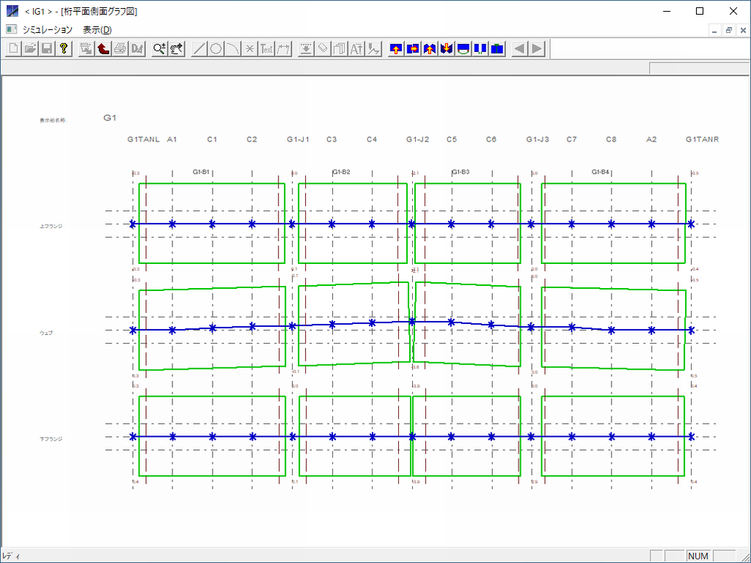Click the blue icon with green curve
751x563 pixels.
[x=464, y=49]
